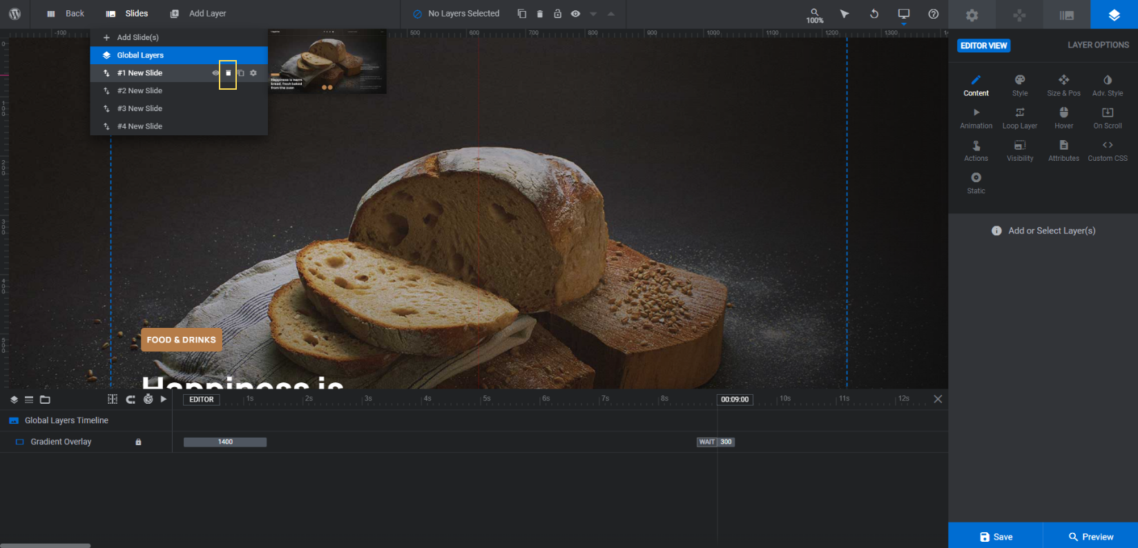1138x548 pixels.
Task: Click Add Slide(s) in the slides list
Action: (179, 37)
